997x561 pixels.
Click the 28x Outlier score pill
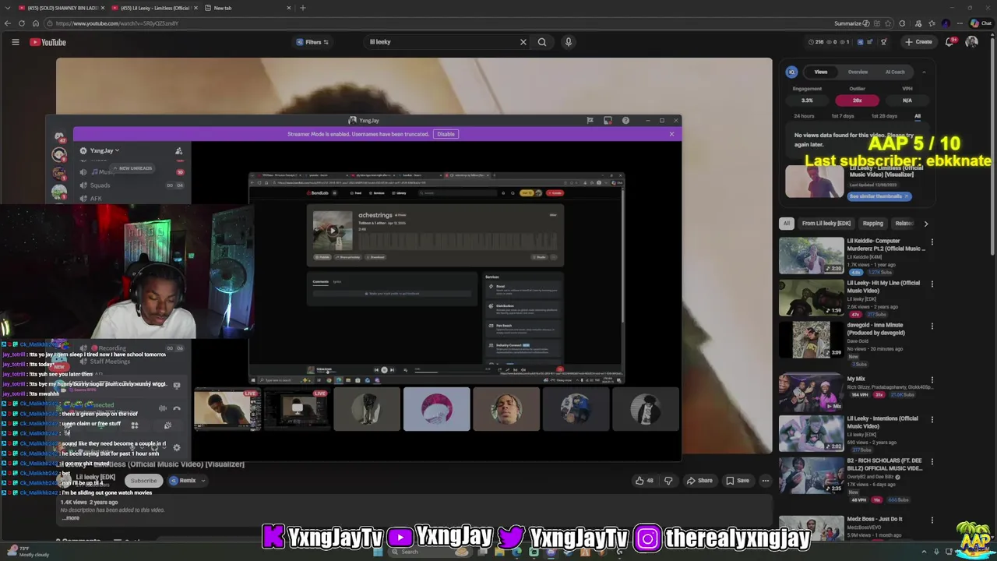pyautogui.click(x=857, y=100)
